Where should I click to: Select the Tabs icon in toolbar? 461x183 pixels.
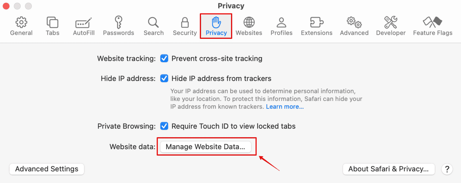point(53,23)
